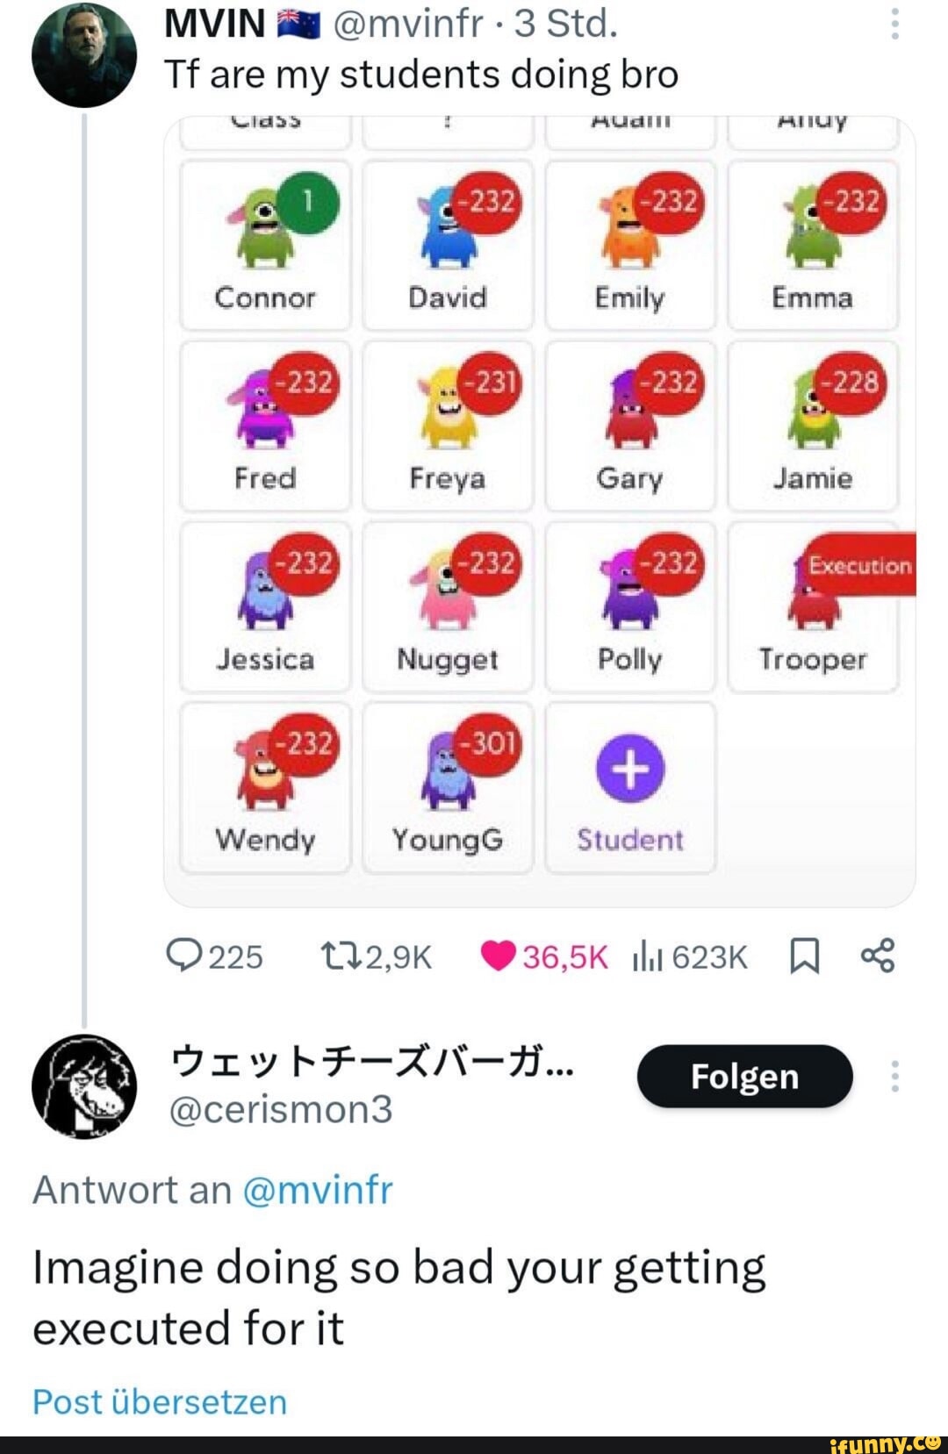Select Connor's student tile
The image size is (948, 1454).
tap(265, 245)
